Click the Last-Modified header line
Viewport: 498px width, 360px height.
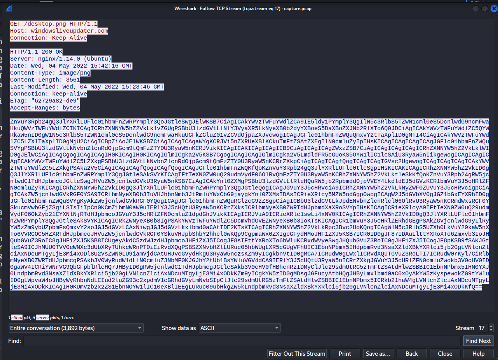pyautogui.click(x=87, y=87)
